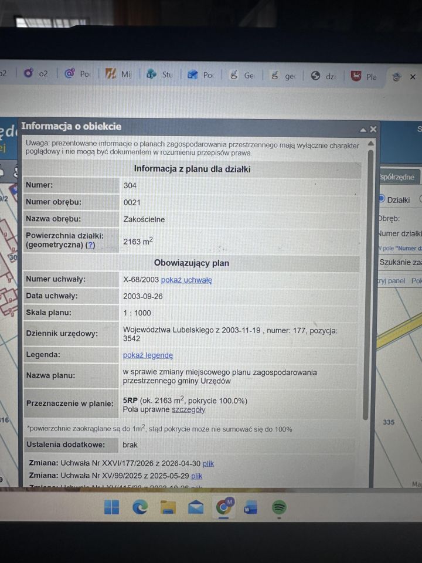Click the parcel 335 label on map

[x=388, y=422]
